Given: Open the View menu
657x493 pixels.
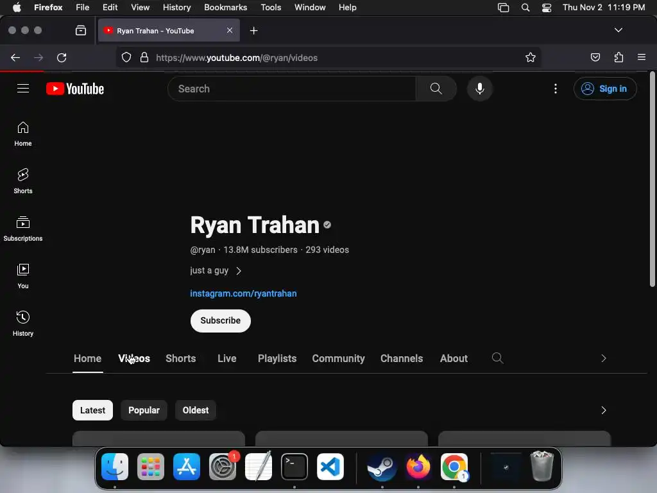Looking at the screenshot, I should pyautogui.click(x=140, y=7).
